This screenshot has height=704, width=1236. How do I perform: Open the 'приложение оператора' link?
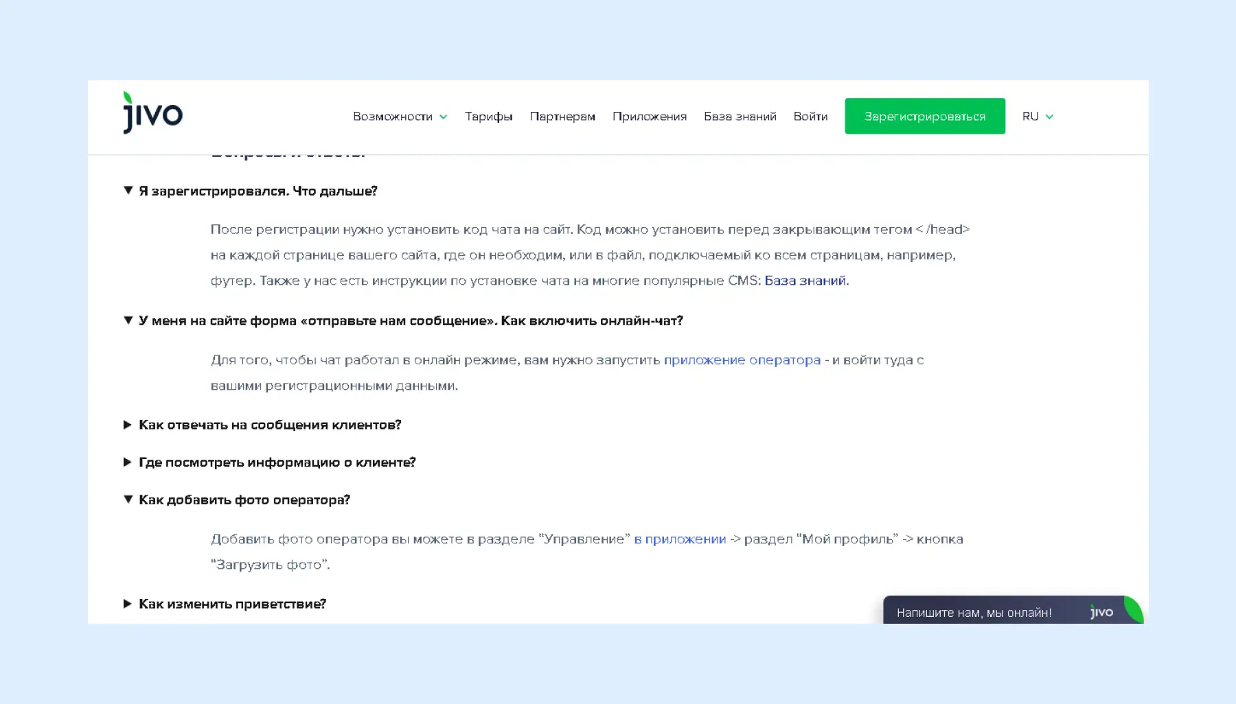tap(742, 360)
